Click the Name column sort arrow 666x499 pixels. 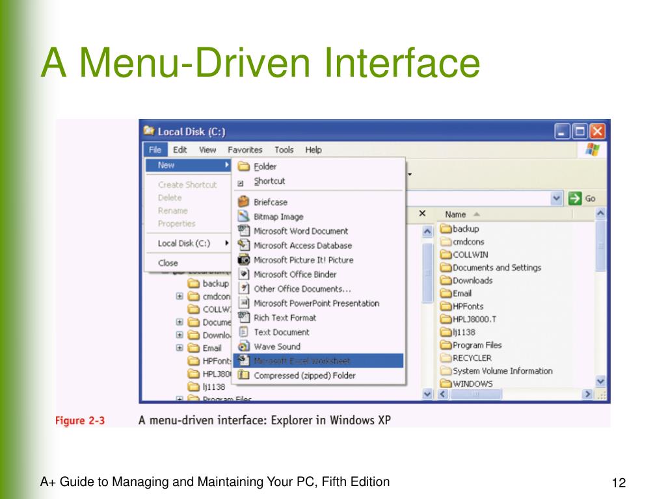click(x=477, y=214)
